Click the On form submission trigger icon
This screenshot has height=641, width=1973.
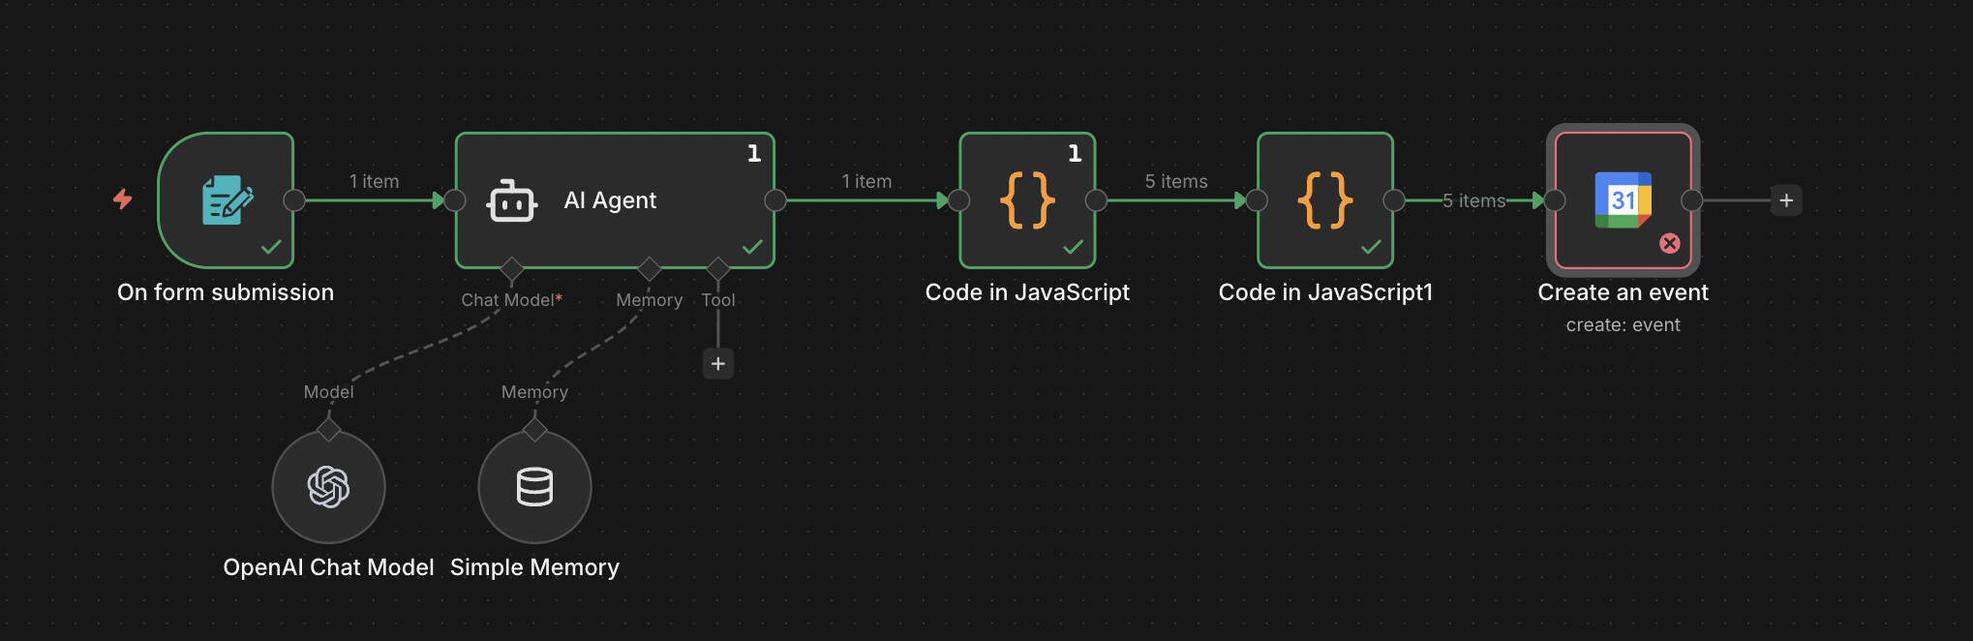point(227,200)
